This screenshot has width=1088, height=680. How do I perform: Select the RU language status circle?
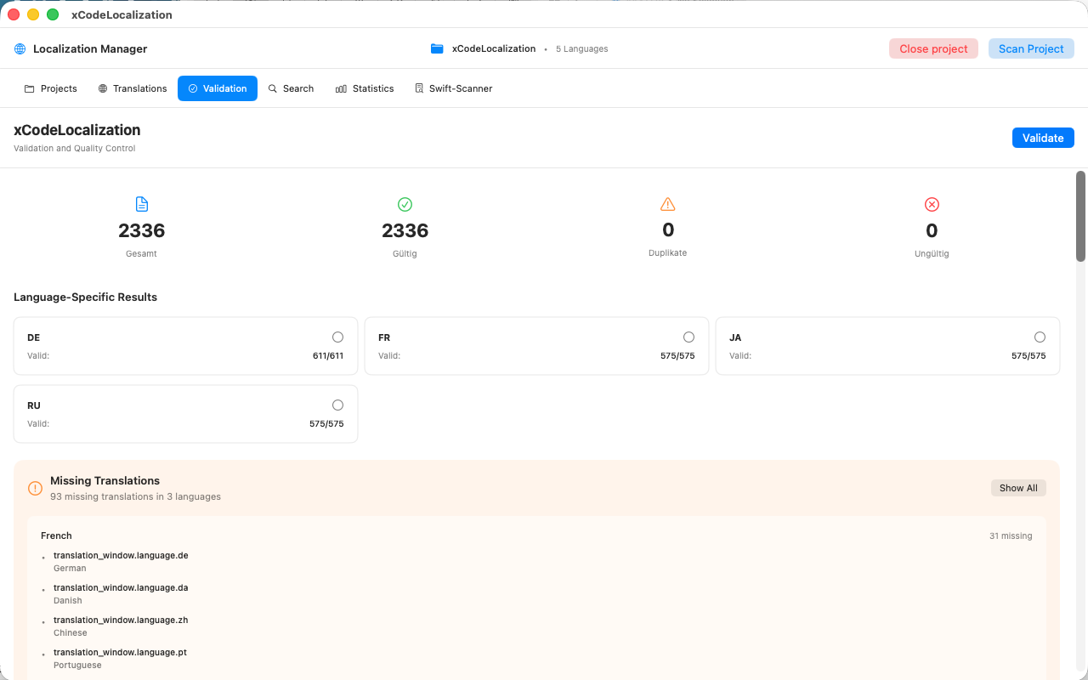pyautogui.click(x=337, y=405)
